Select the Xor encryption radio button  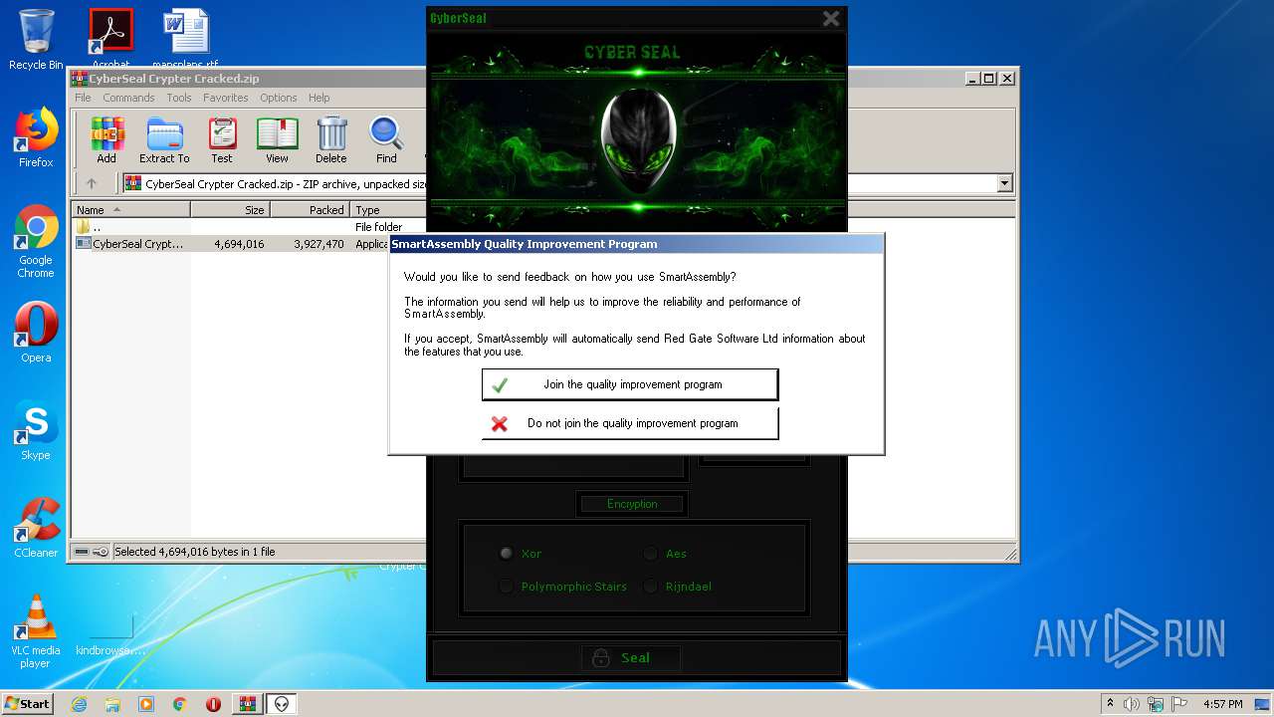(506, 554)
